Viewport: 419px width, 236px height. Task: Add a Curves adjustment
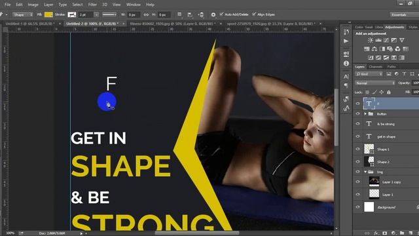tap(386, 40)
